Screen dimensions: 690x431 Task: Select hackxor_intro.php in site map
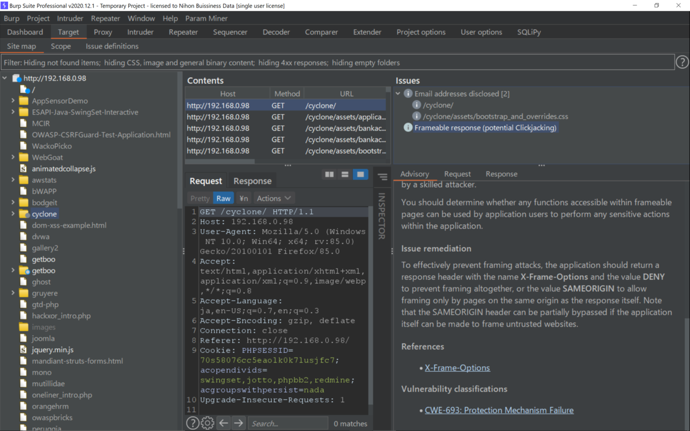62,315
